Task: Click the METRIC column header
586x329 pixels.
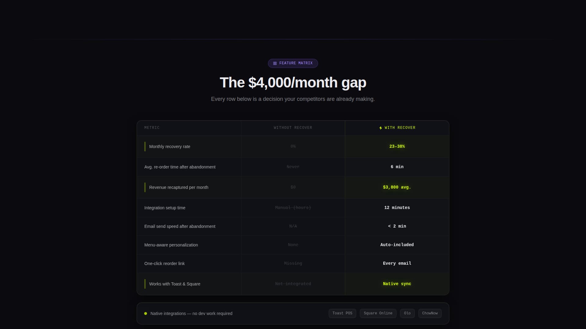Action: [x=152, y=128]
